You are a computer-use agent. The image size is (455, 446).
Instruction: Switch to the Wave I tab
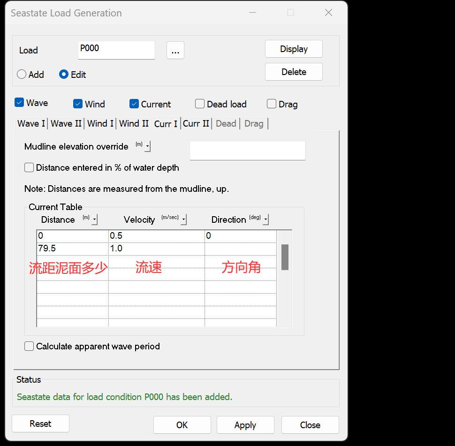point(31,124)
